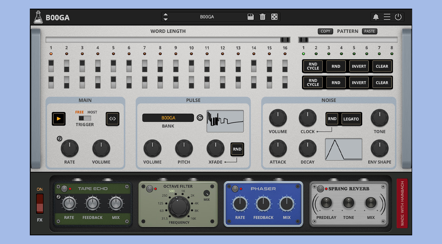Toggle the Legato button in Noise
This screenshot has width=442, height=244.
pos(351,119)
